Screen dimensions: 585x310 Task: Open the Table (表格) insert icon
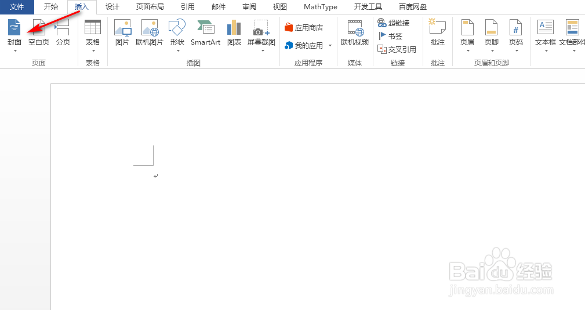[x=93, y=27]
